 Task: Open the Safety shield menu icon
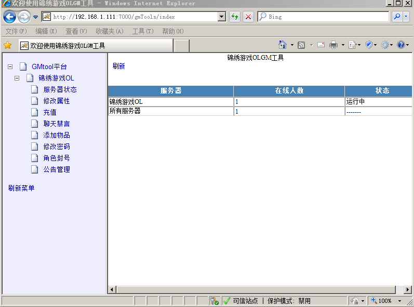tap(371, 45)
